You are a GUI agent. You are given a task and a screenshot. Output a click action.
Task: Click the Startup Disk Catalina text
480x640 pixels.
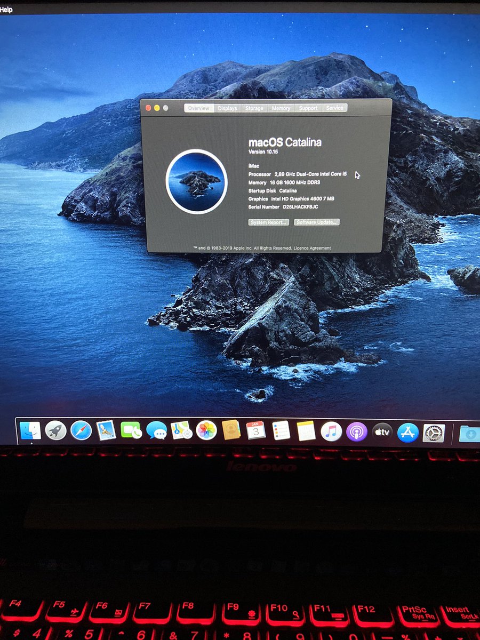273,190
